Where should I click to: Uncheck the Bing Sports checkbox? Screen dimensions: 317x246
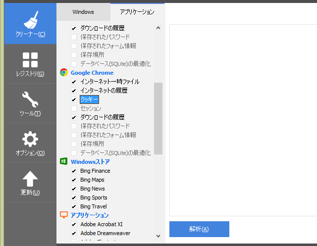(74, 197)
